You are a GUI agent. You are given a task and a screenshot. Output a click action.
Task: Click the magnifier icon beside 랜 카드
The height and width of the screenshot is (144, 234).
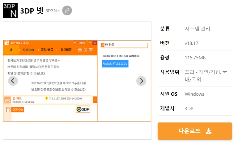pos(103,45)
